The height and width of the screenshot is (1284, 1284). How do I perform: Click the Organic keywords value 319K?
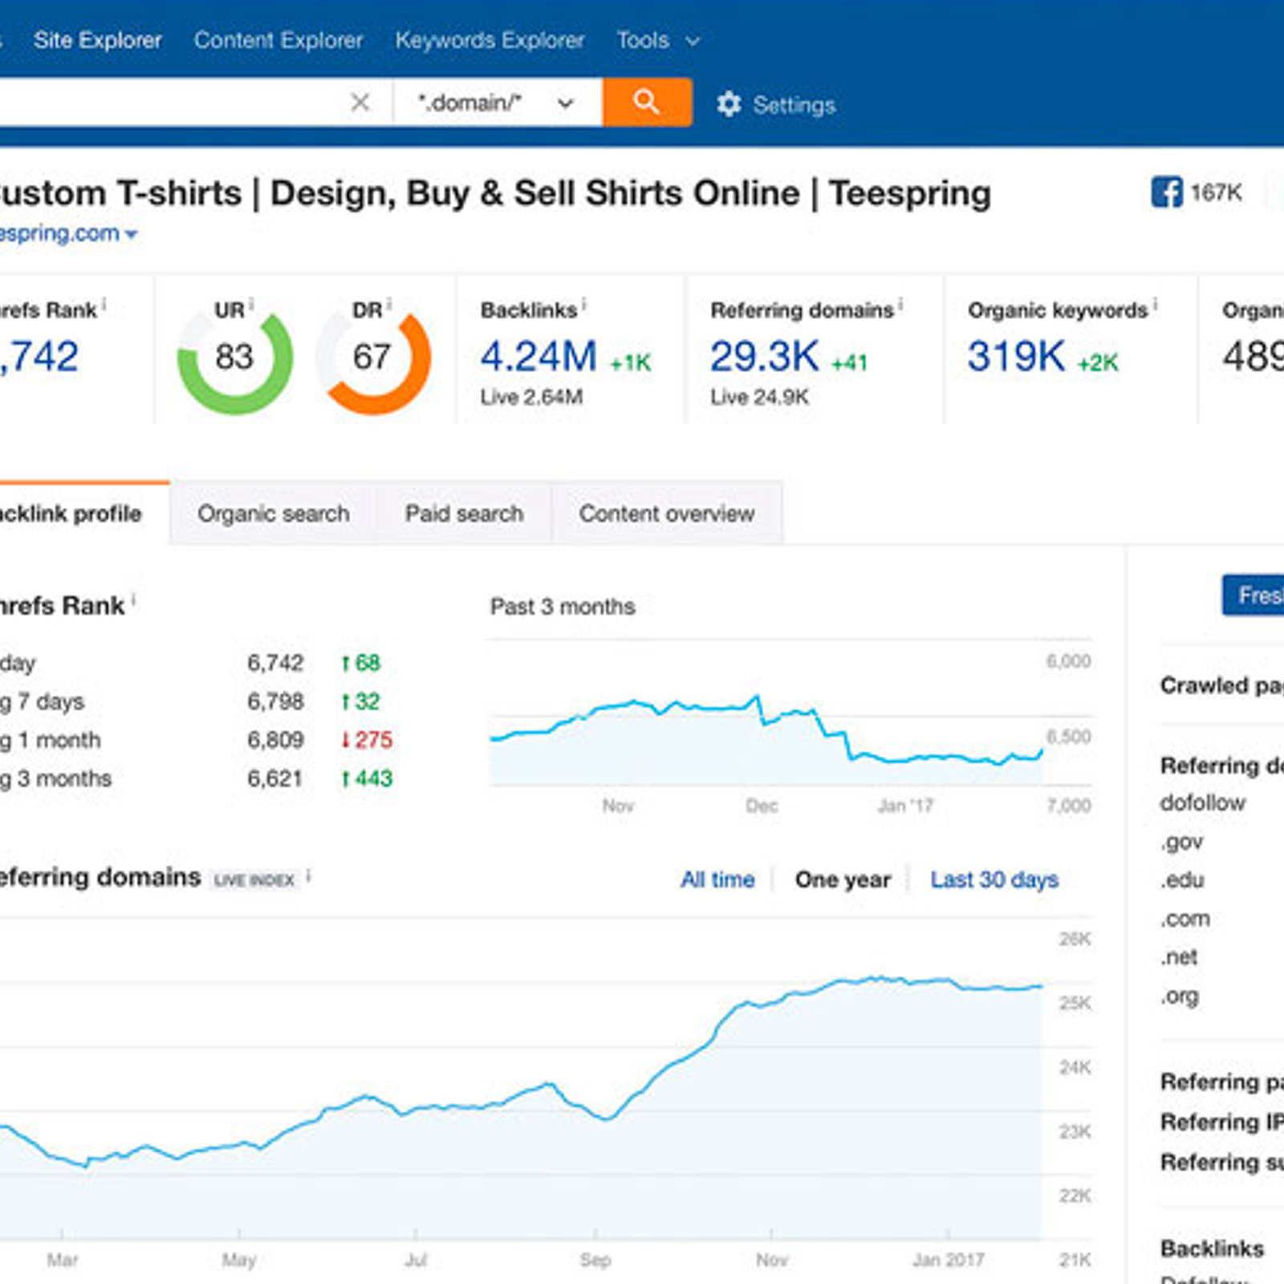point(1016,357)
